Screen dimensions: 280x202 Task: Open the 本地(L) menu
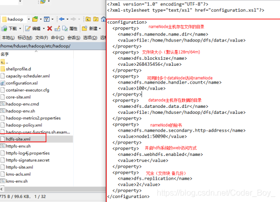(8, 38)
